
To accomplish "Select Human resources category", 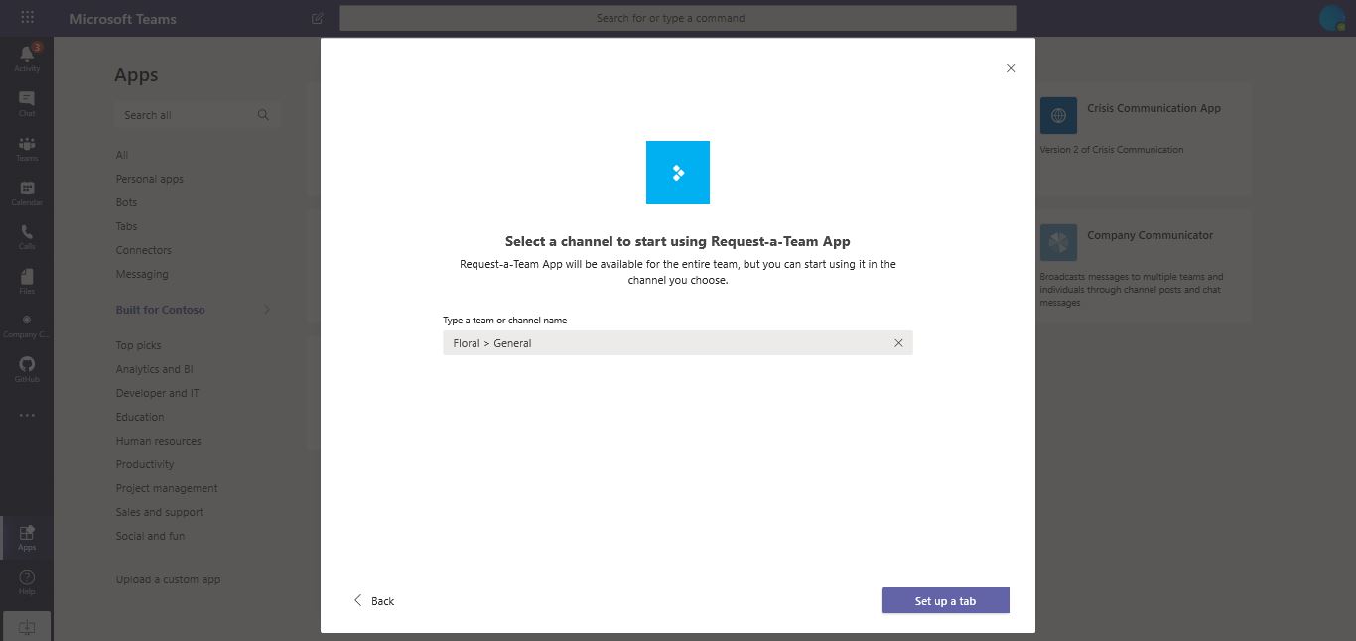I will pyautogui.click(x=159, y=441).
